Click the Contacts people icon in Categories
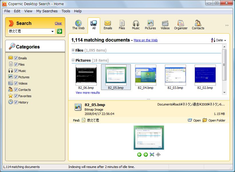This screenshot has height=172, width=235. pos(11,89)
